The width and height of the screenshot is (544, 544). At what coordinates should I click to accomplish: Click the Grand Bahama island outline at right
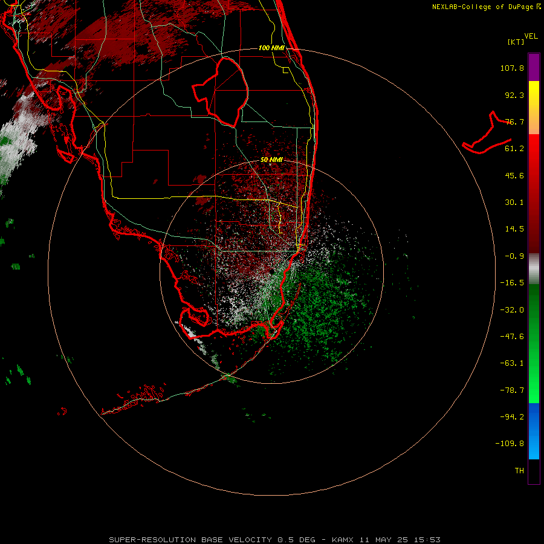(x=487, y=133)
